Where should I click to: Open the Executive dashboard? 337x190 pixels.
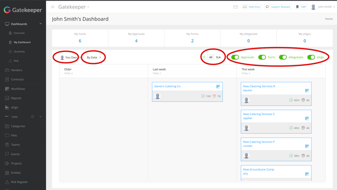(x=19, y=33)
